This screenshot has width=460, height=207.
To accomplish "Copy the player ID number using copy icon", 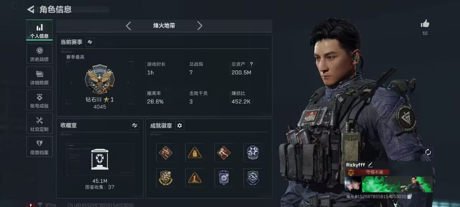I will (x=410, y=197).
